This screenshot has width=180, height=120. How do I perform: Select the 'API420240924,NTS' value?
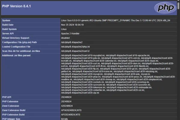[71, 110]
